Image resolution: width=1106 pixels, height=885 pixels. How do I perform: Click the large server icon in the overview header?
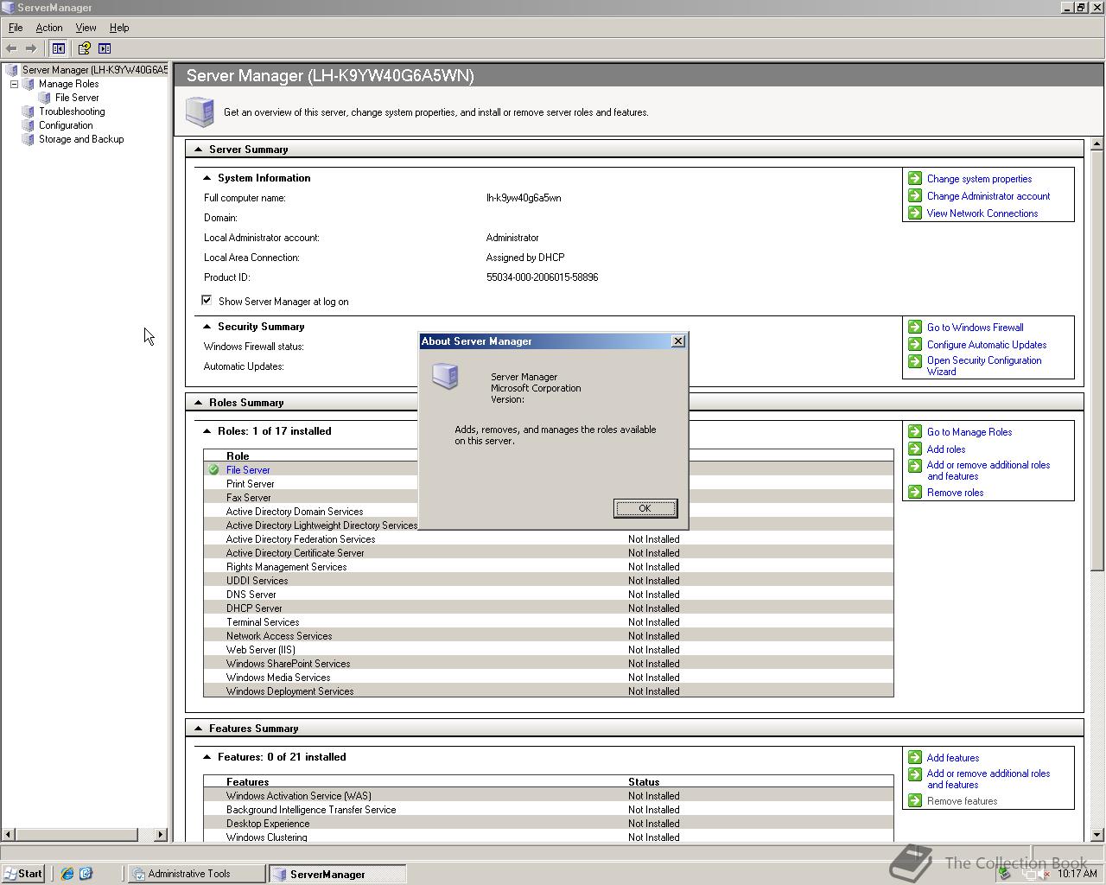[x=200, y=112]
